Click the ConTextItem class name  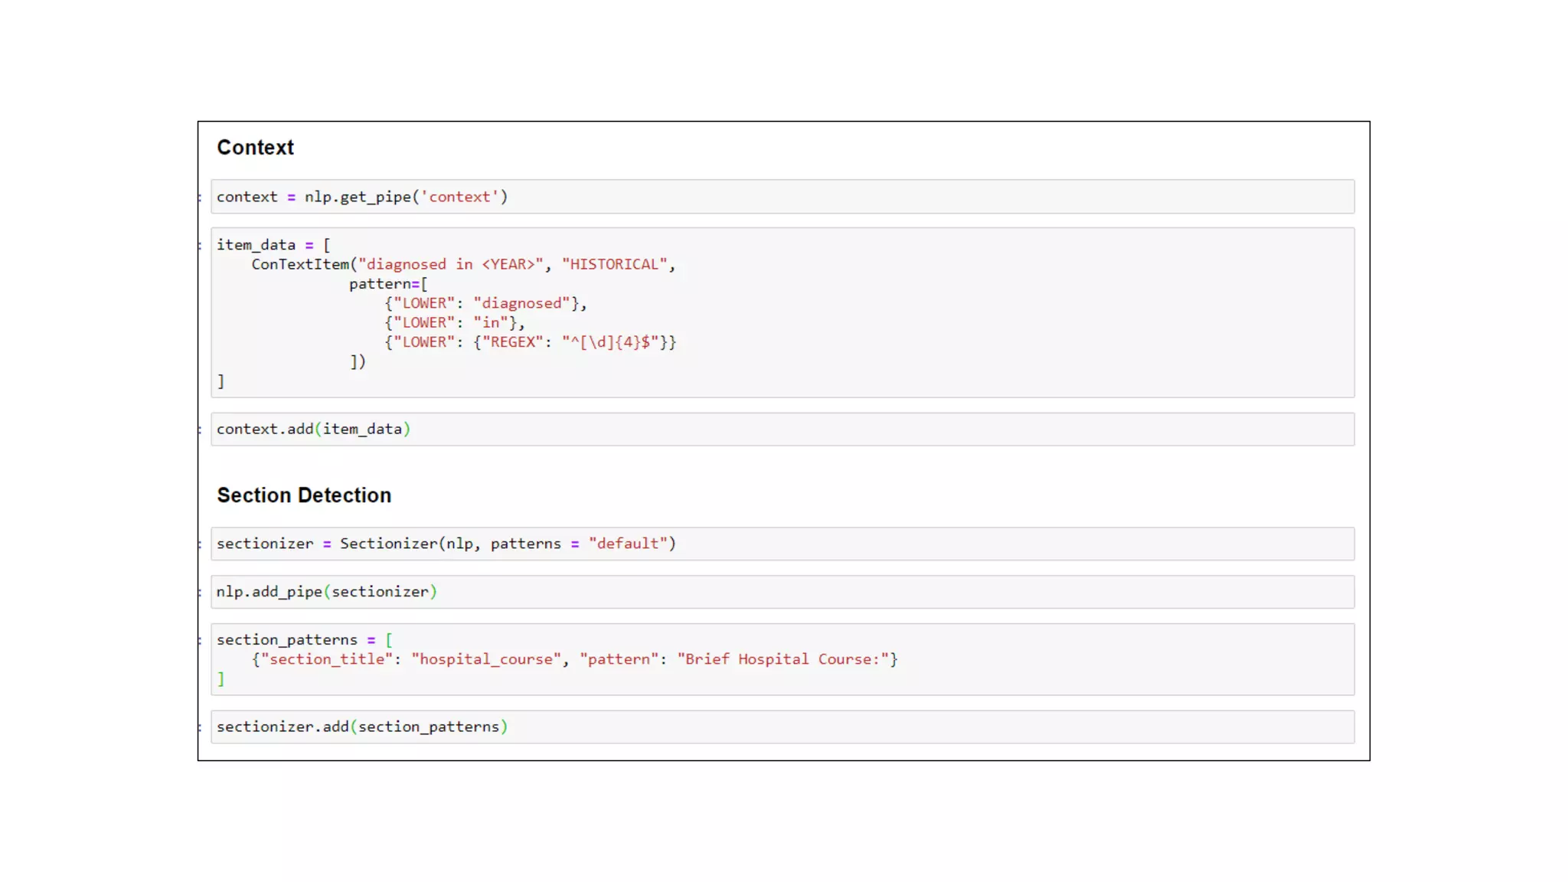(300, 265)
